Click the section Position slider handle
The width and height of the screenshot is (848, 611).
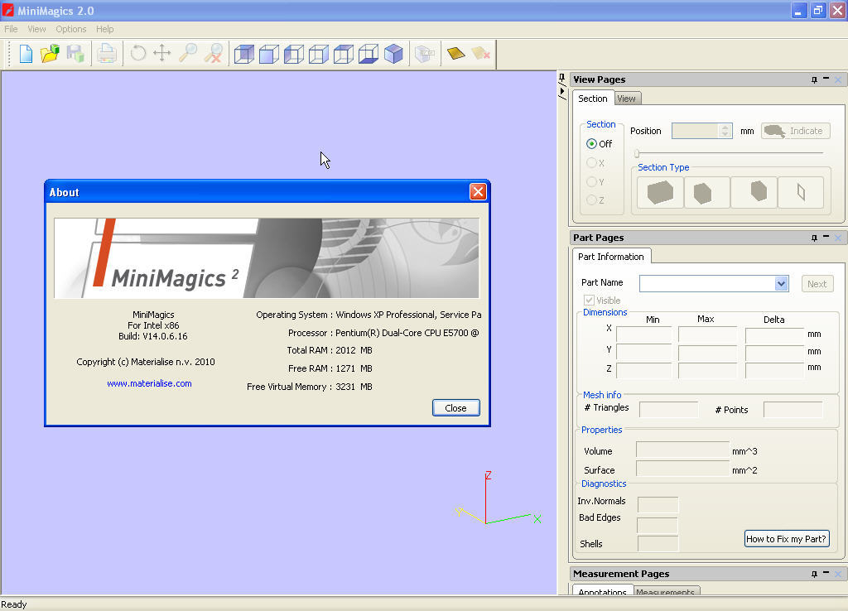tap(637, 153)
